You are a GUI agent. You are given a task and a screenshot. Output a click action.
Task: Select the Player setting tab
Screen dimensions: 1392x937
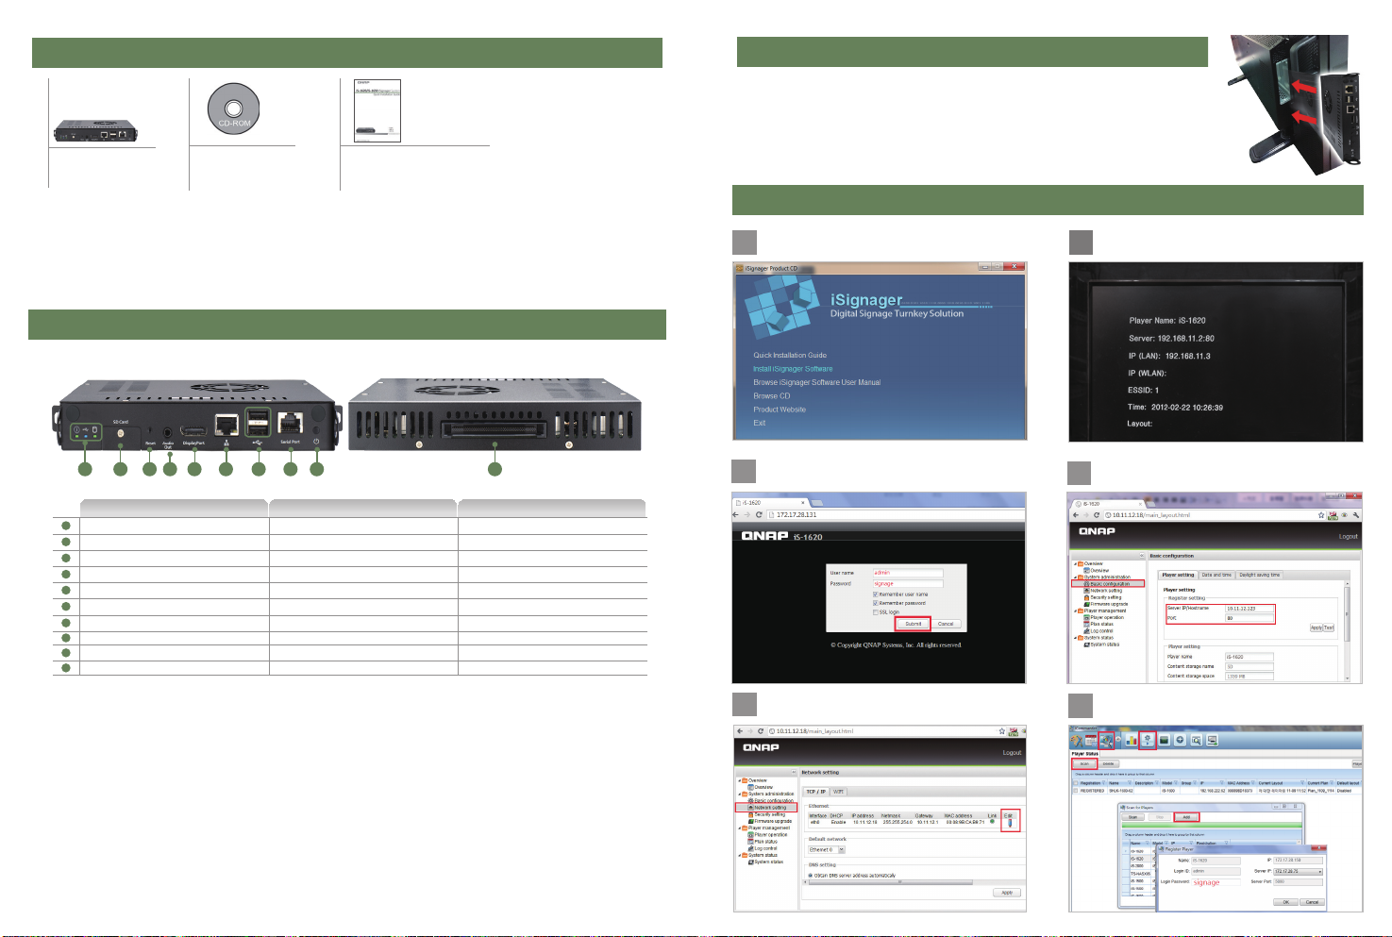(1178, 575)
